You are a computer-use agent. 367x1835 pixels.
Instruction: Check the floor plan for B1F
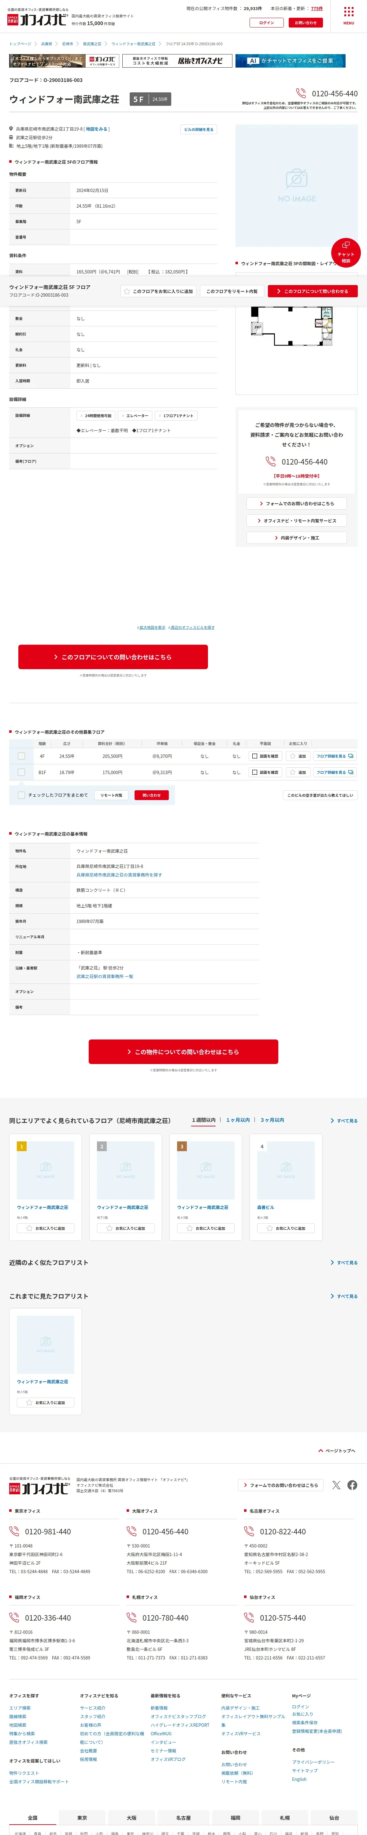click(265, 772)
